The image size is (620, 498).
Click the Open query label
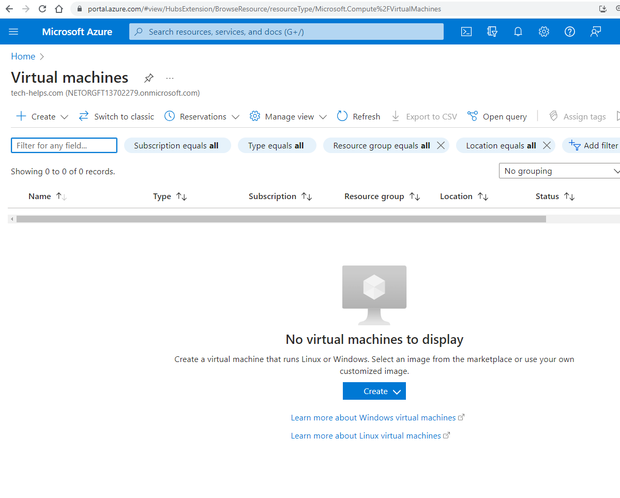click(x=505, y=117)
